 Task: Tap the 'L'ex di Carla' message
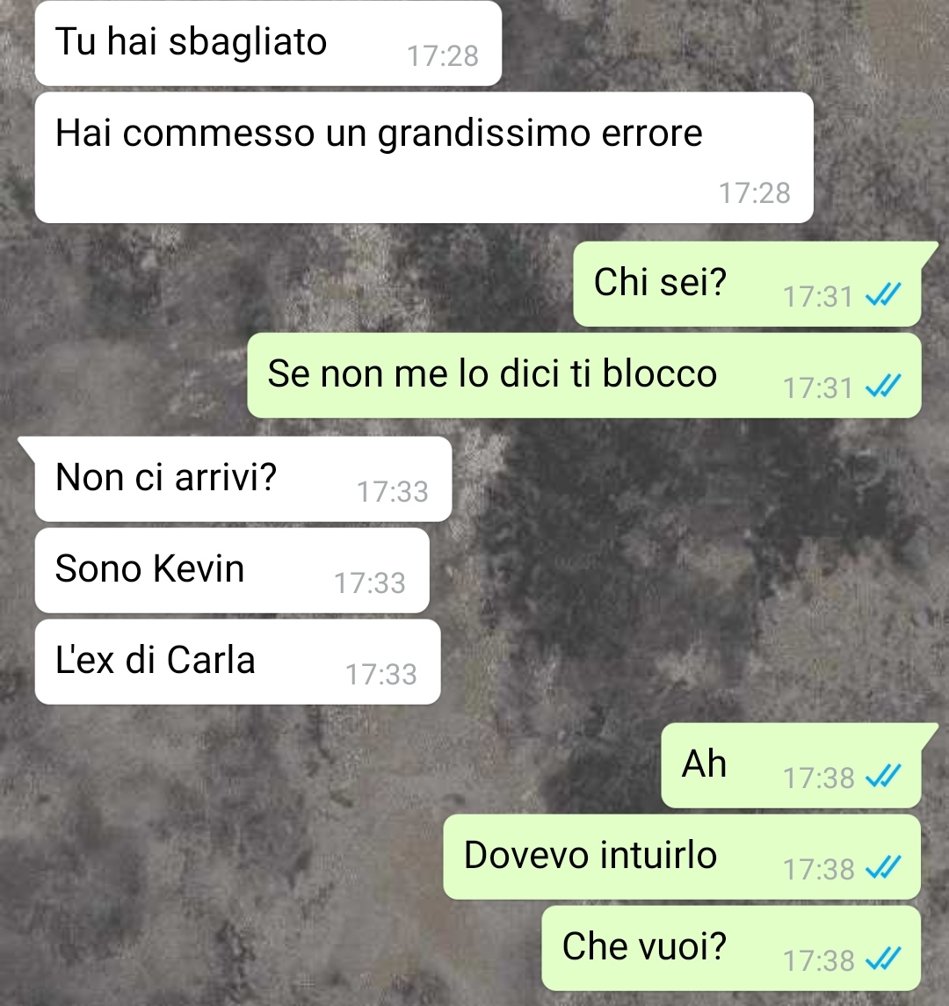238,662
